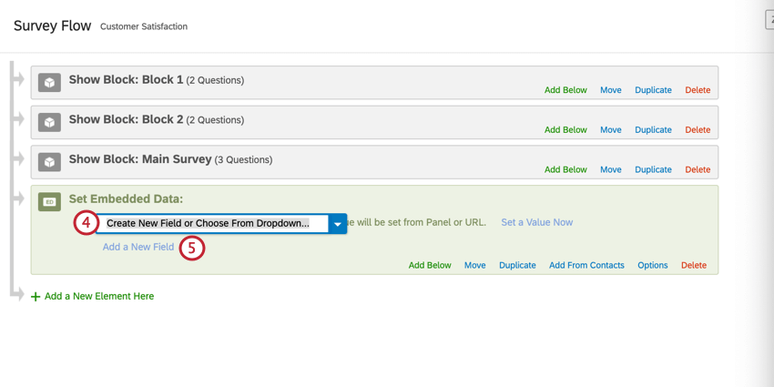Click the Set a Value Now link
The height and width of the screenshot is (387, 774).
click(x=536, y=222)
